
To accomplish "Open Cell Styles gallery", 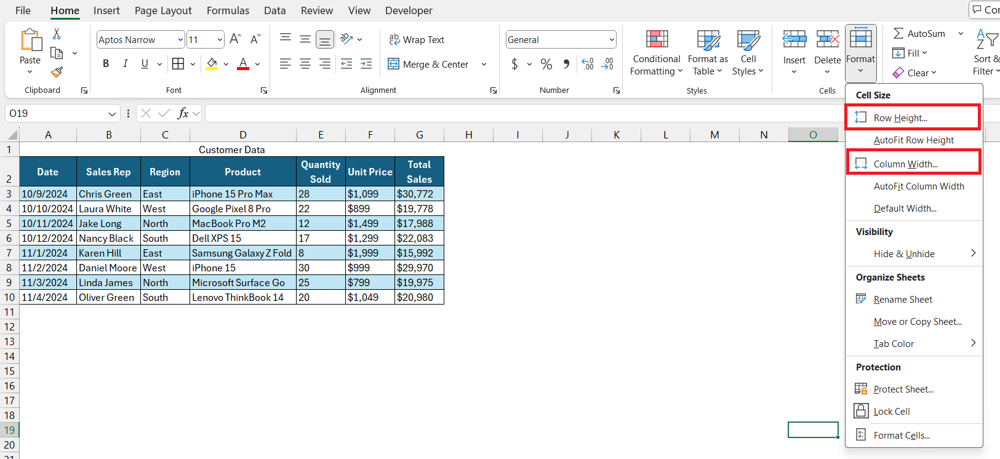I will [748, 53].
